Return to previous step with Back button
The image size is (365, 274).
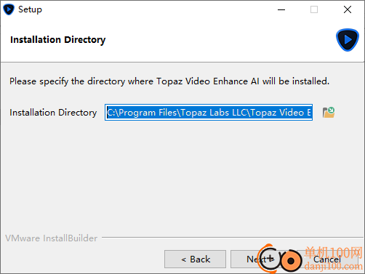click(195, 259)
